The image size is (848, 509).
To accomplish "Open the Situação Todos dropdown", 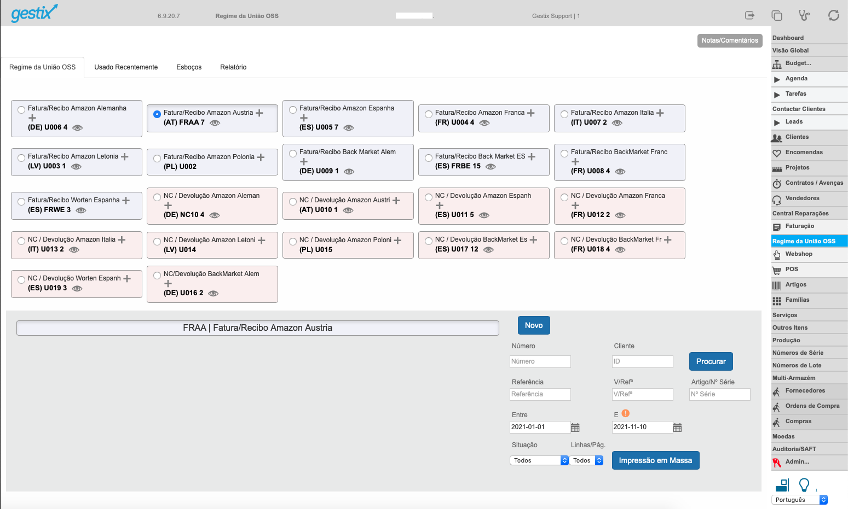I will pyautogui.click(x=539, y=460).
